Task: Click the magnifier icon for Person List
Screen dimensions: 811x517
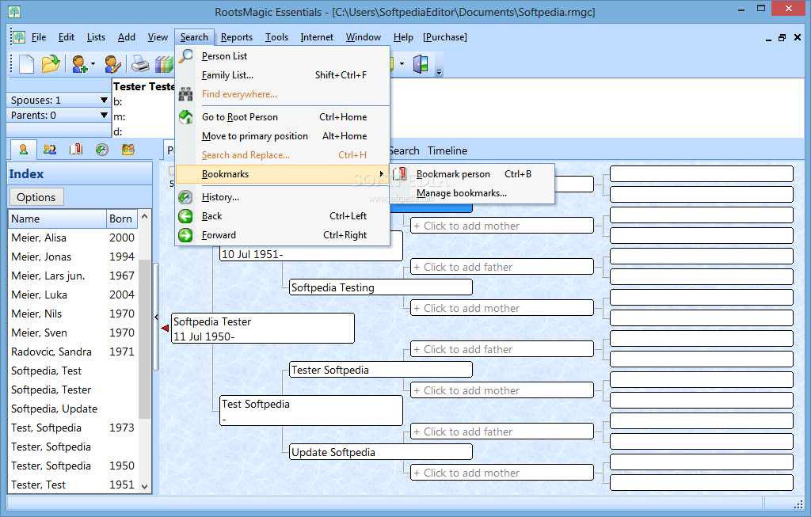Action: [x=185, y=56]
